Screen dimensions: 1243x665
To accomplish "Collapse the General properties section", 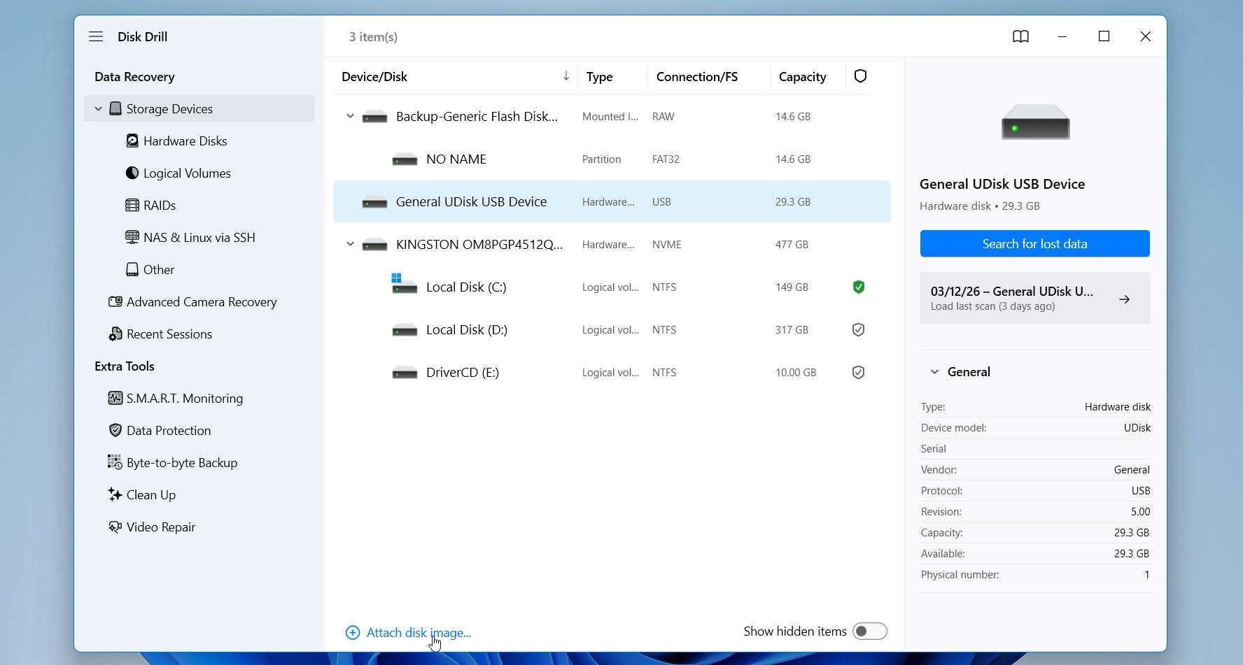I will click(934, 372).
